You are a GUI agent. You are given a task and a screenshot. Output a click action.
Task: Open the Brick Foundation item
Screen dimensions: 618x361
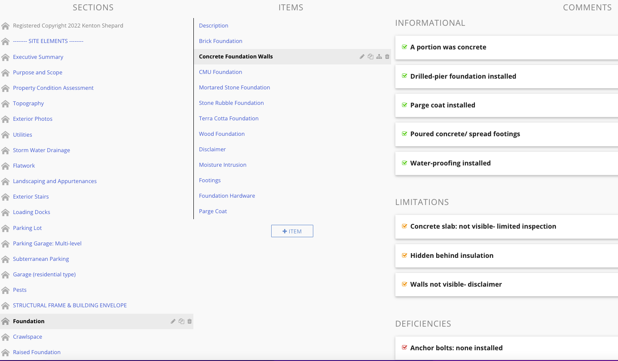tap(220, 41)
